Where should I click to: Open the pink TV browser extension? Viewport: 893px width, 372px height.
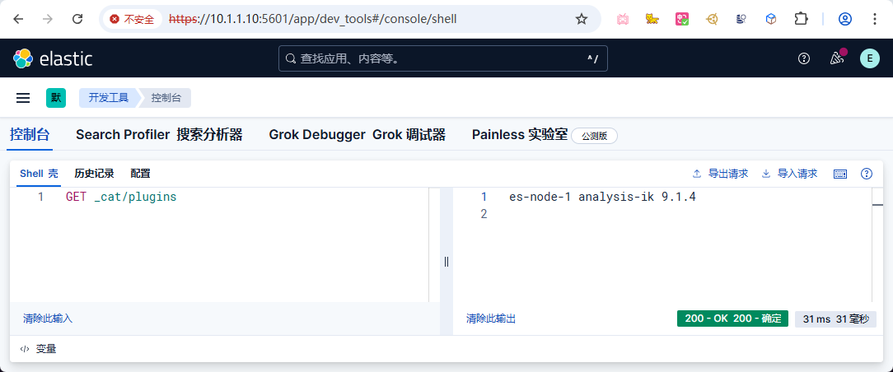click(x=623, y=19)
